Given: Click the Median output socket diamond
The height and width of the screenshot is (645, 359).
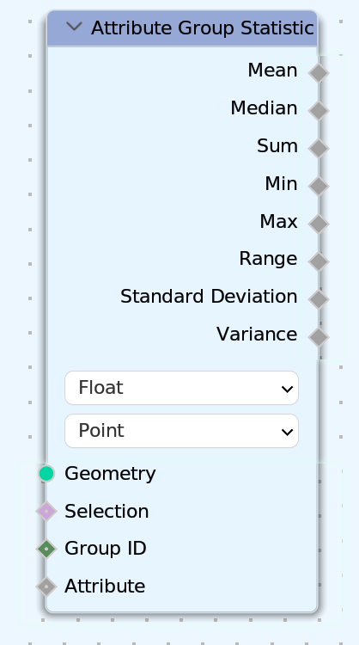Looking at the screenshot, I should tap(319, 111).
